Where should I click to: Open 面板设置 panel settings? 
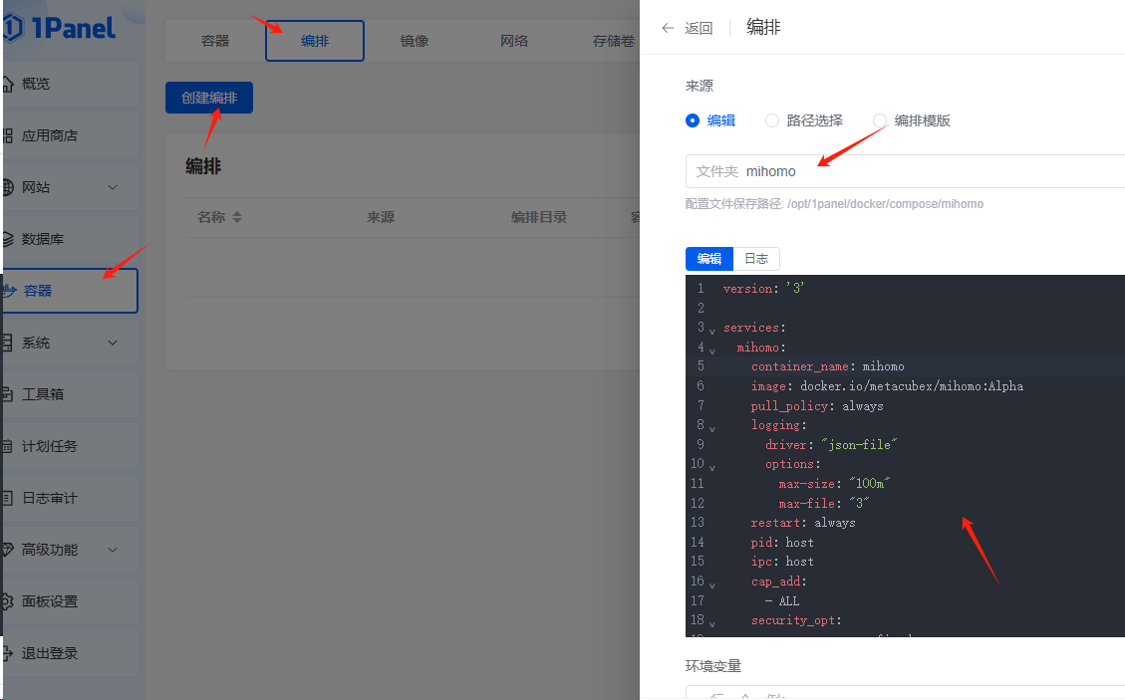[49, 601]
